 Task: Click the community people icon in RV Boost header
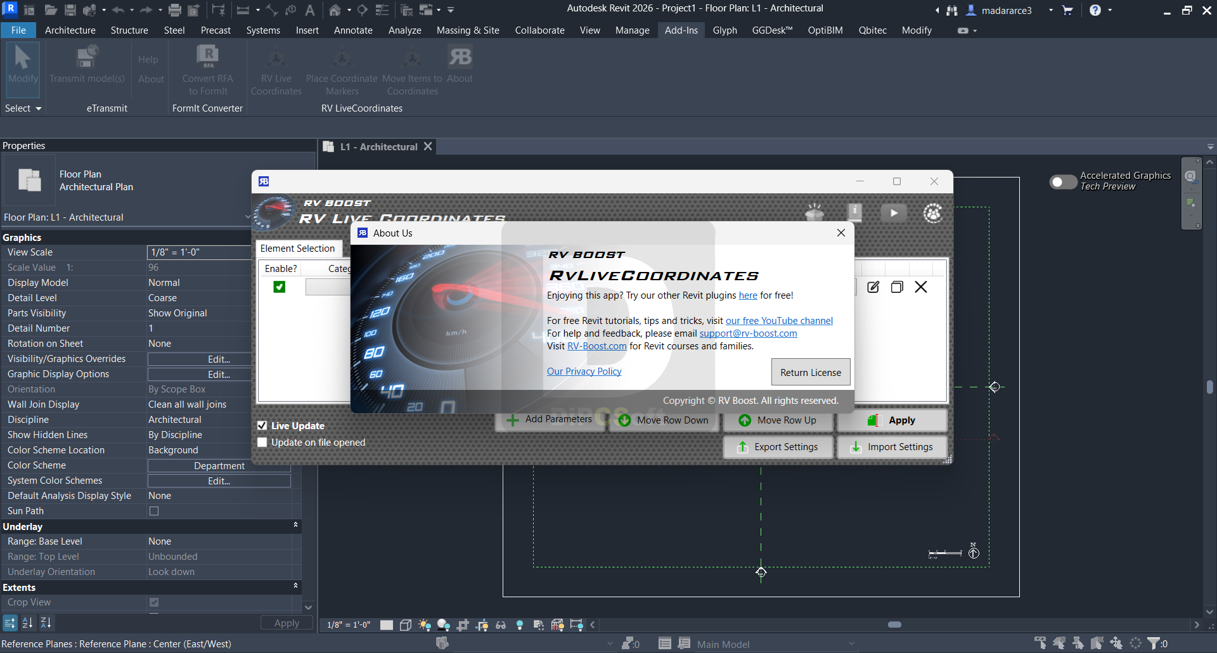point(933,213)
